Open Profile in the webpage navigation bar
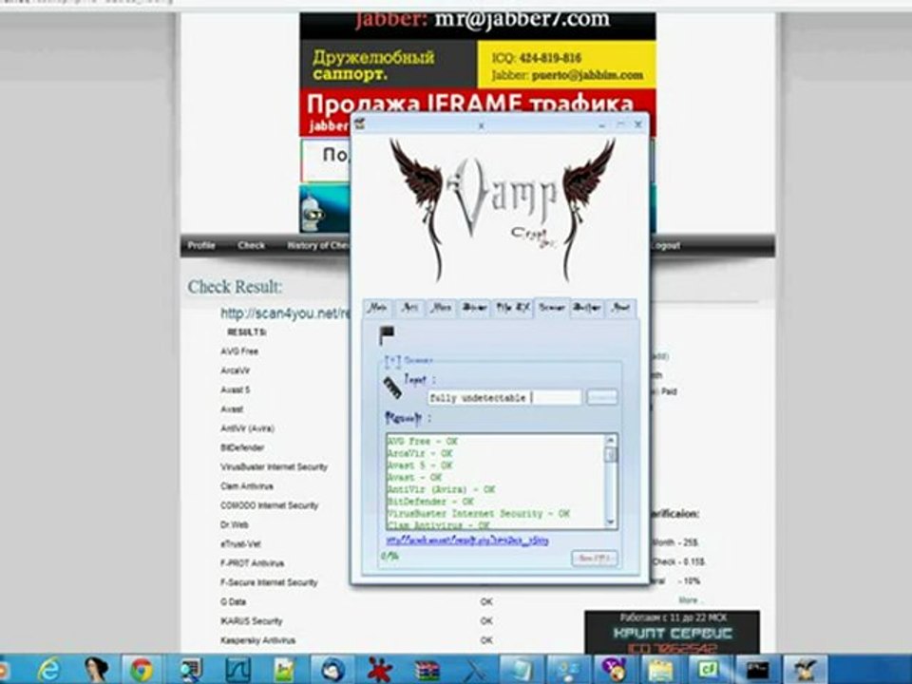Viewport: 912px width, 684px height. (x=201, y=245)
